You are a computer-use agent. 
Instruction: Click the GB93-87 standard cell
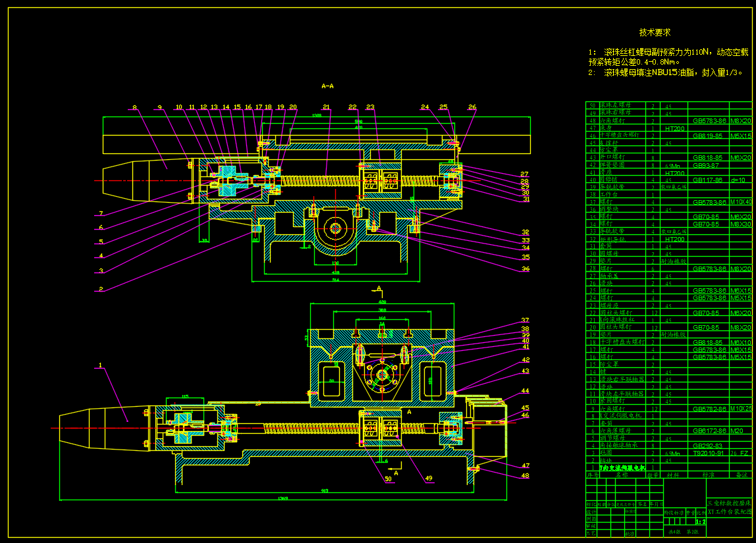point(706,165)
